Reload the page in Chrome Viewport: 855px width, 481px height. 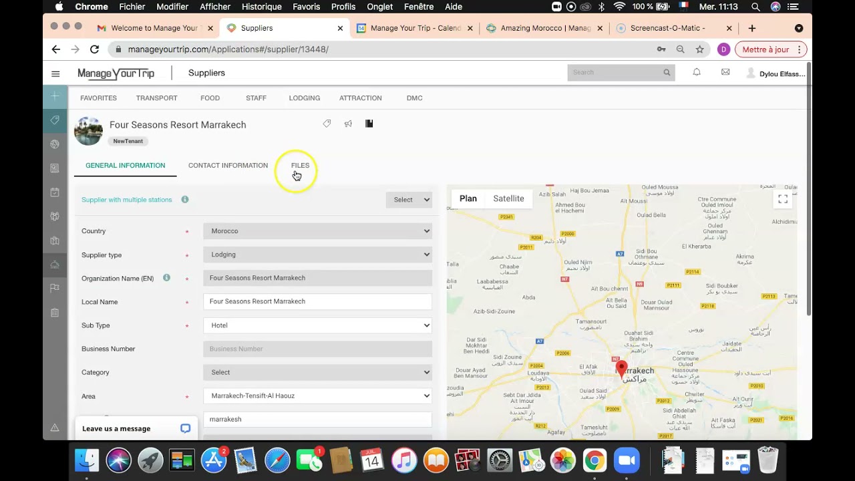(x=95, y=49)
